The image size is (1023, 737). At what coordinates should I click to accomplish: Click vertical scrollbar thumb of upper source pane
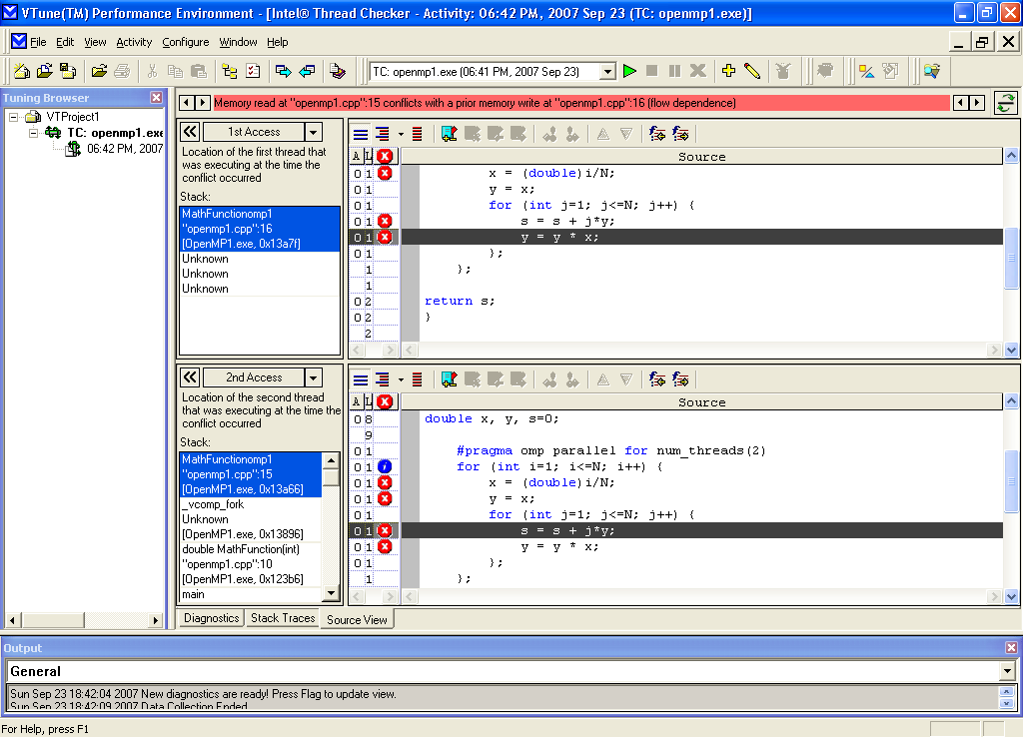click(1011, 258)
